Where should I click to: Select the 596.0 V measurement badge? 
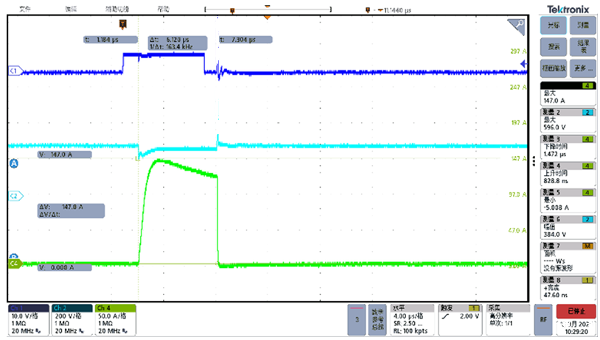pos(568,121)
